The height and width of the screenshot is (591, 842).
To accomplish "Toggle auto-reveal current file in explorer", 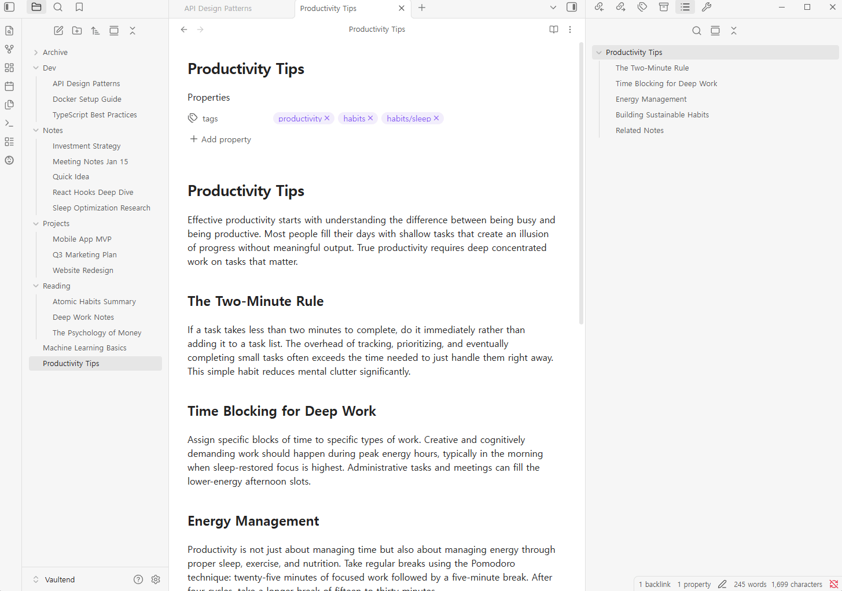I will pos(114,31).
